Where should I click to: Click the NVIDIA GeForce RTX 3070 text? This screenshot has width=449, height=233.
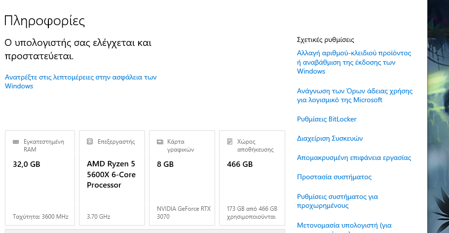(x=184, y=213)
